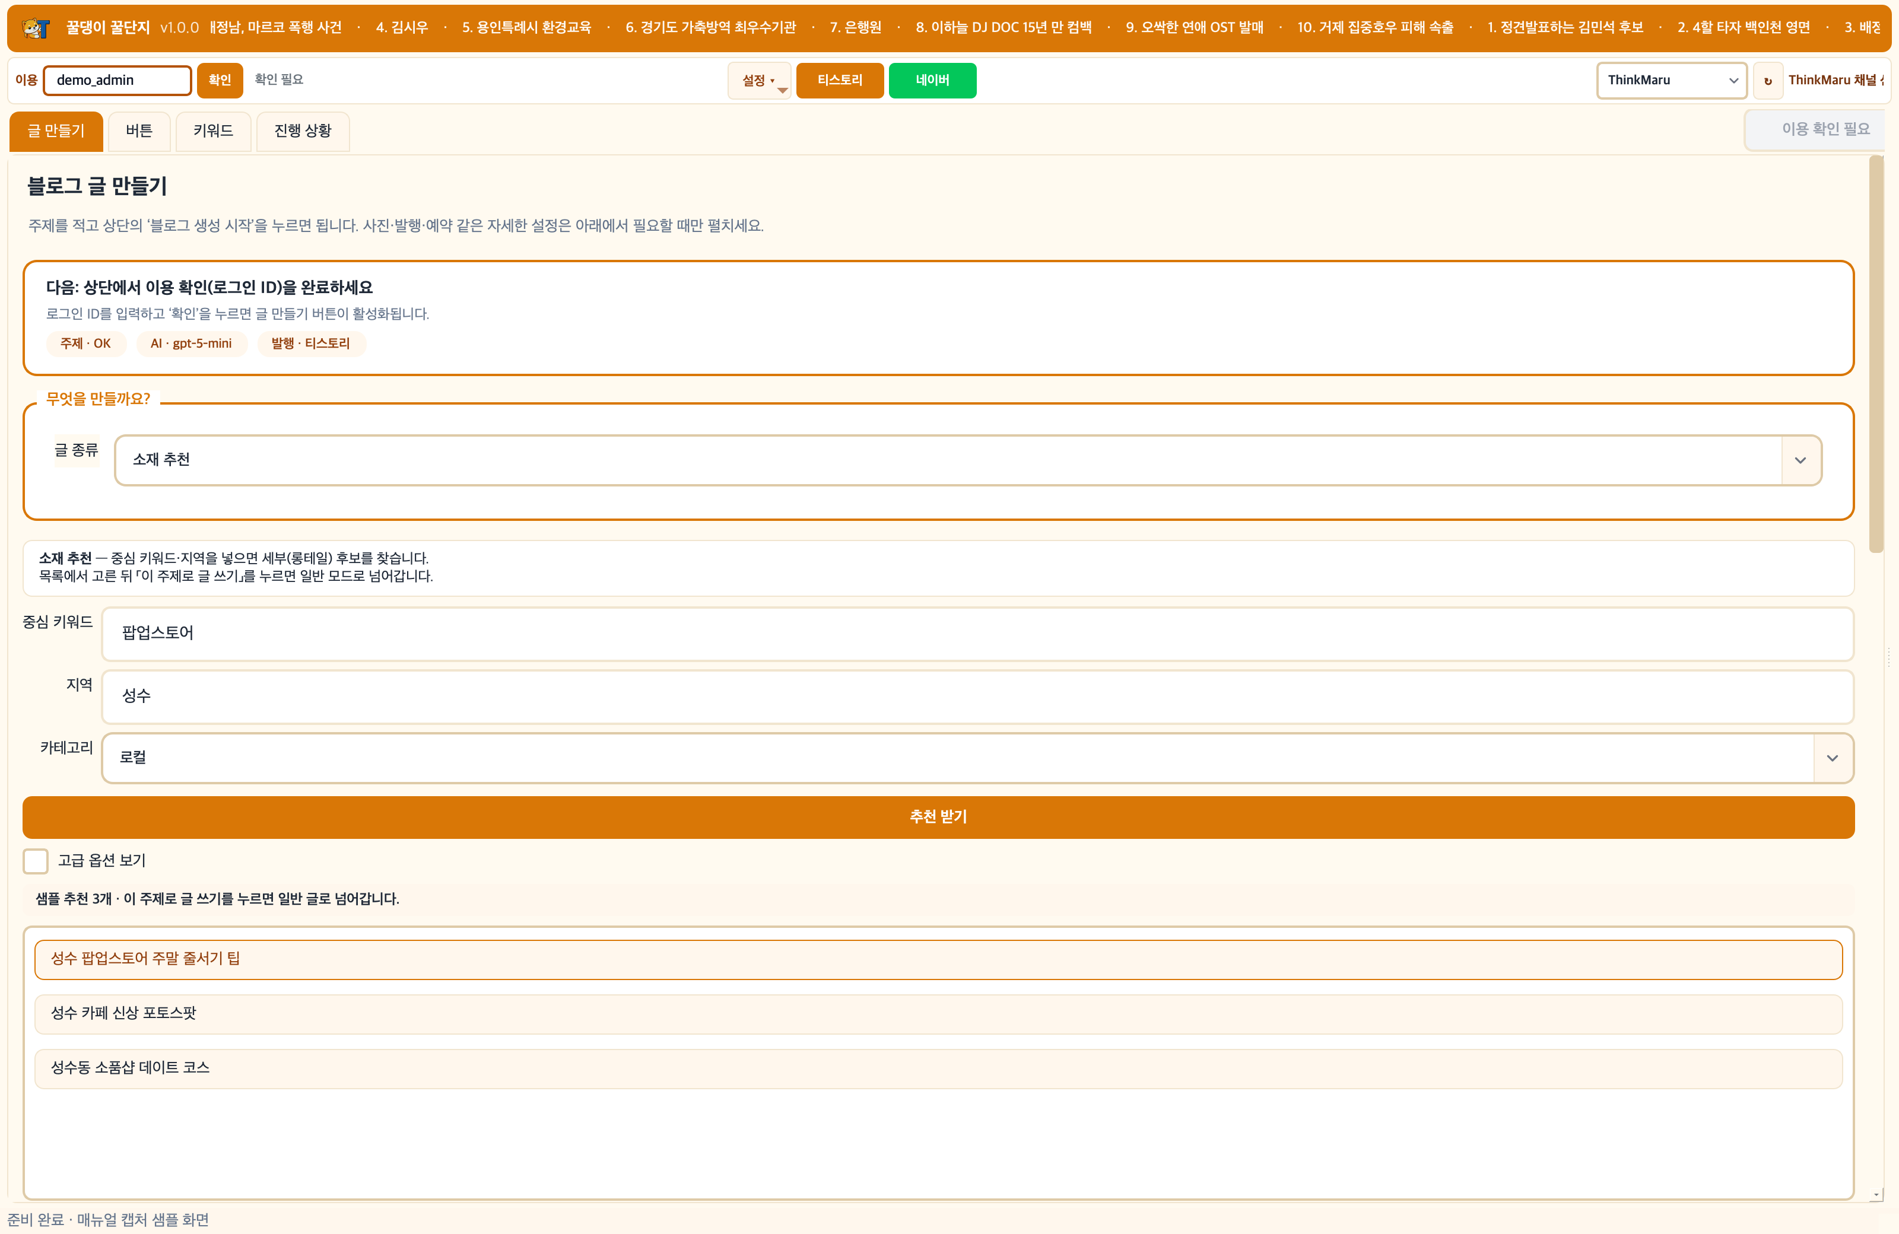Focus the 중심 키워드 input field
Image resolution: width=1899 pixels, height=1234 pixels.
(x=977, y=634)
